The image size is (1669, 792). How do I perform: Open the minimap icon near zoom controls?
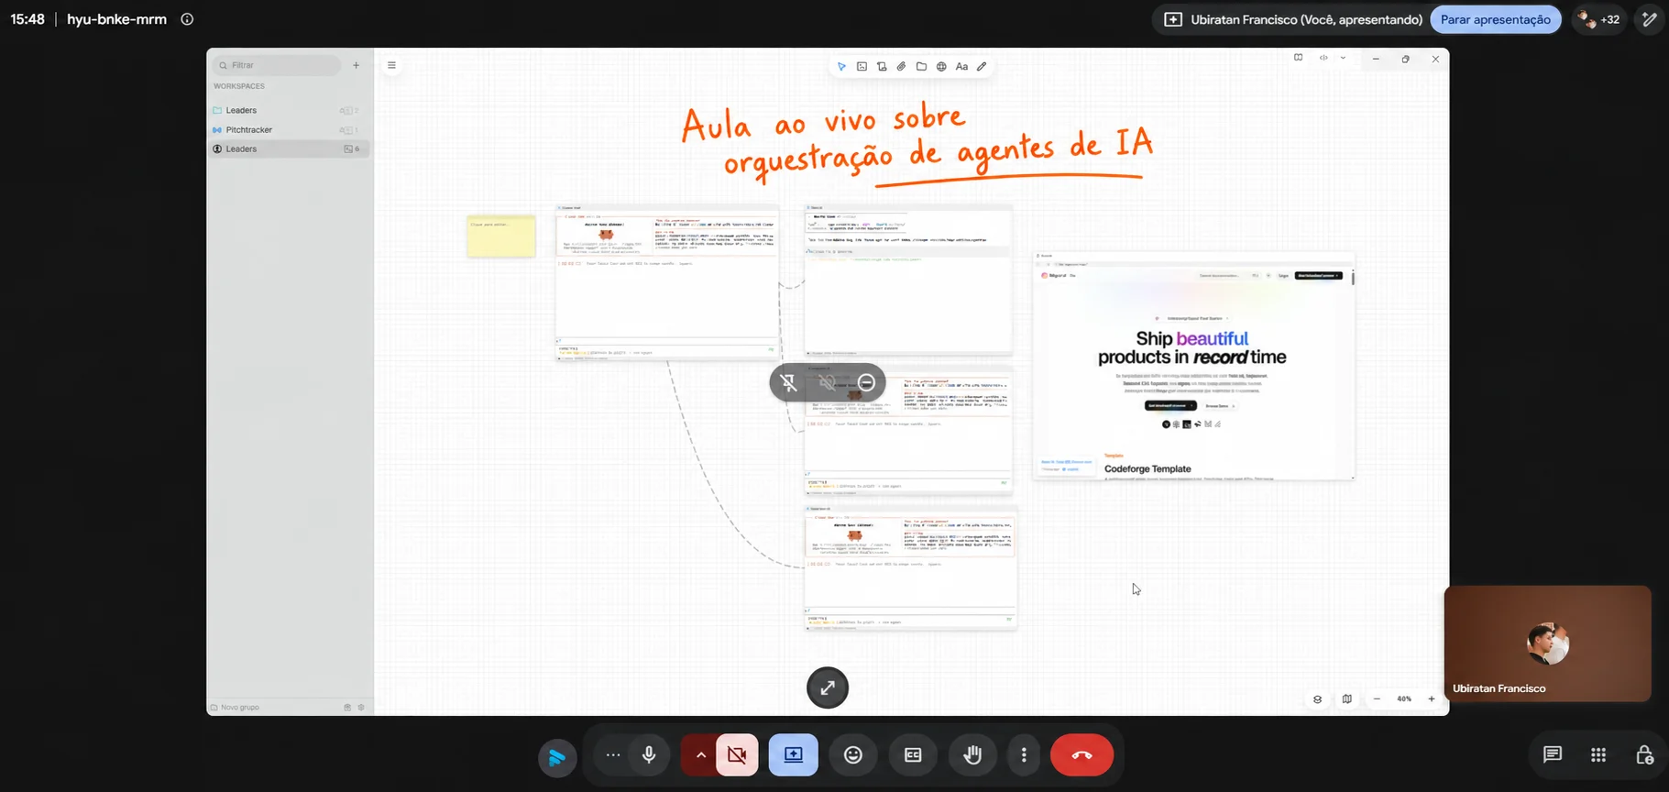[x=1346, y=699]
